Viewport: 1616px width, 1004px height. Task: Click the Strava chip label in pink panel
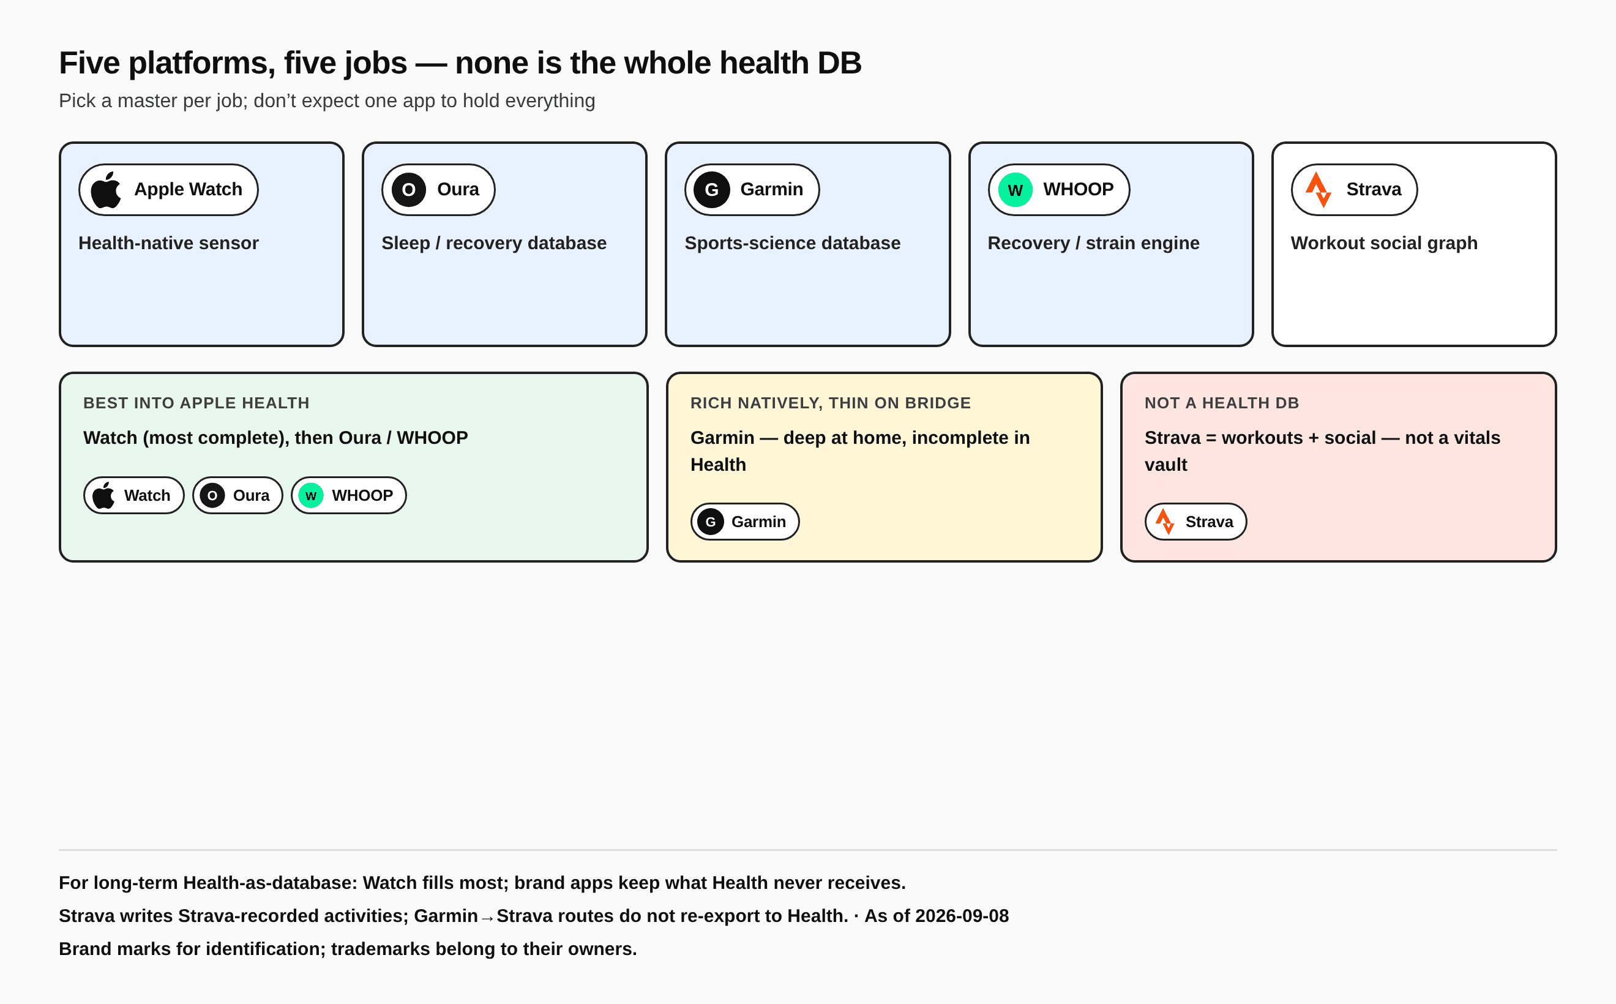click(1209, 522)
